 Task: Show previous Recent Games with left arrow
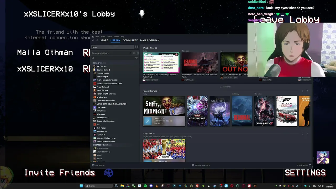tap(302, 91)
